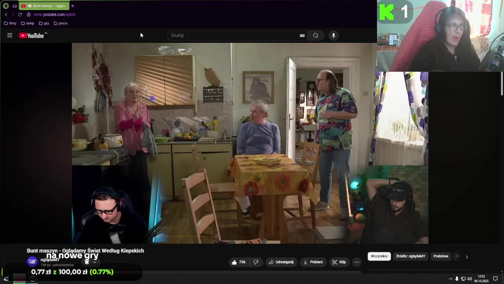The width and height of the screenshot is (504, 284).
Task: Select the 'Bunt maszyn' YouTube tab
Action: tap(44, 6)
